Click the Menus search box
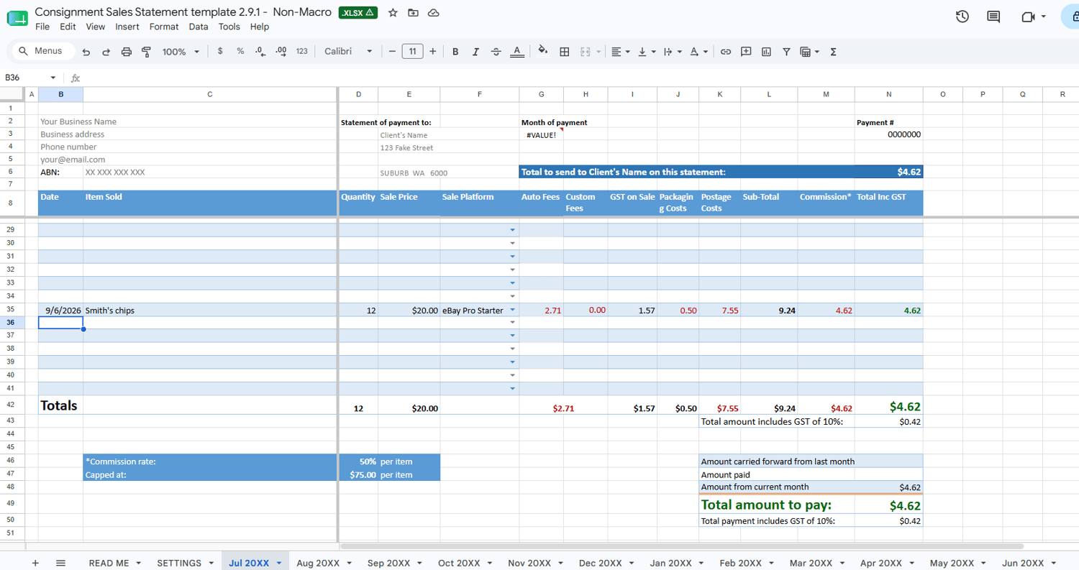The image size is (1079, 570). pos(44,51)
